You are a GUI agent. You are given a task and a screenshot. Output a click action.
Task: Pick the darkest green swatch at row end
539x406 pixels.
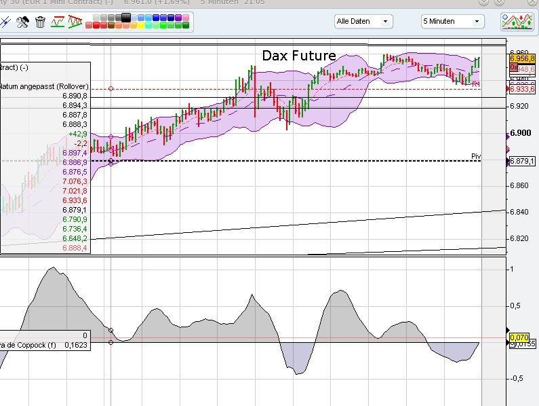[x=186, y=25]
